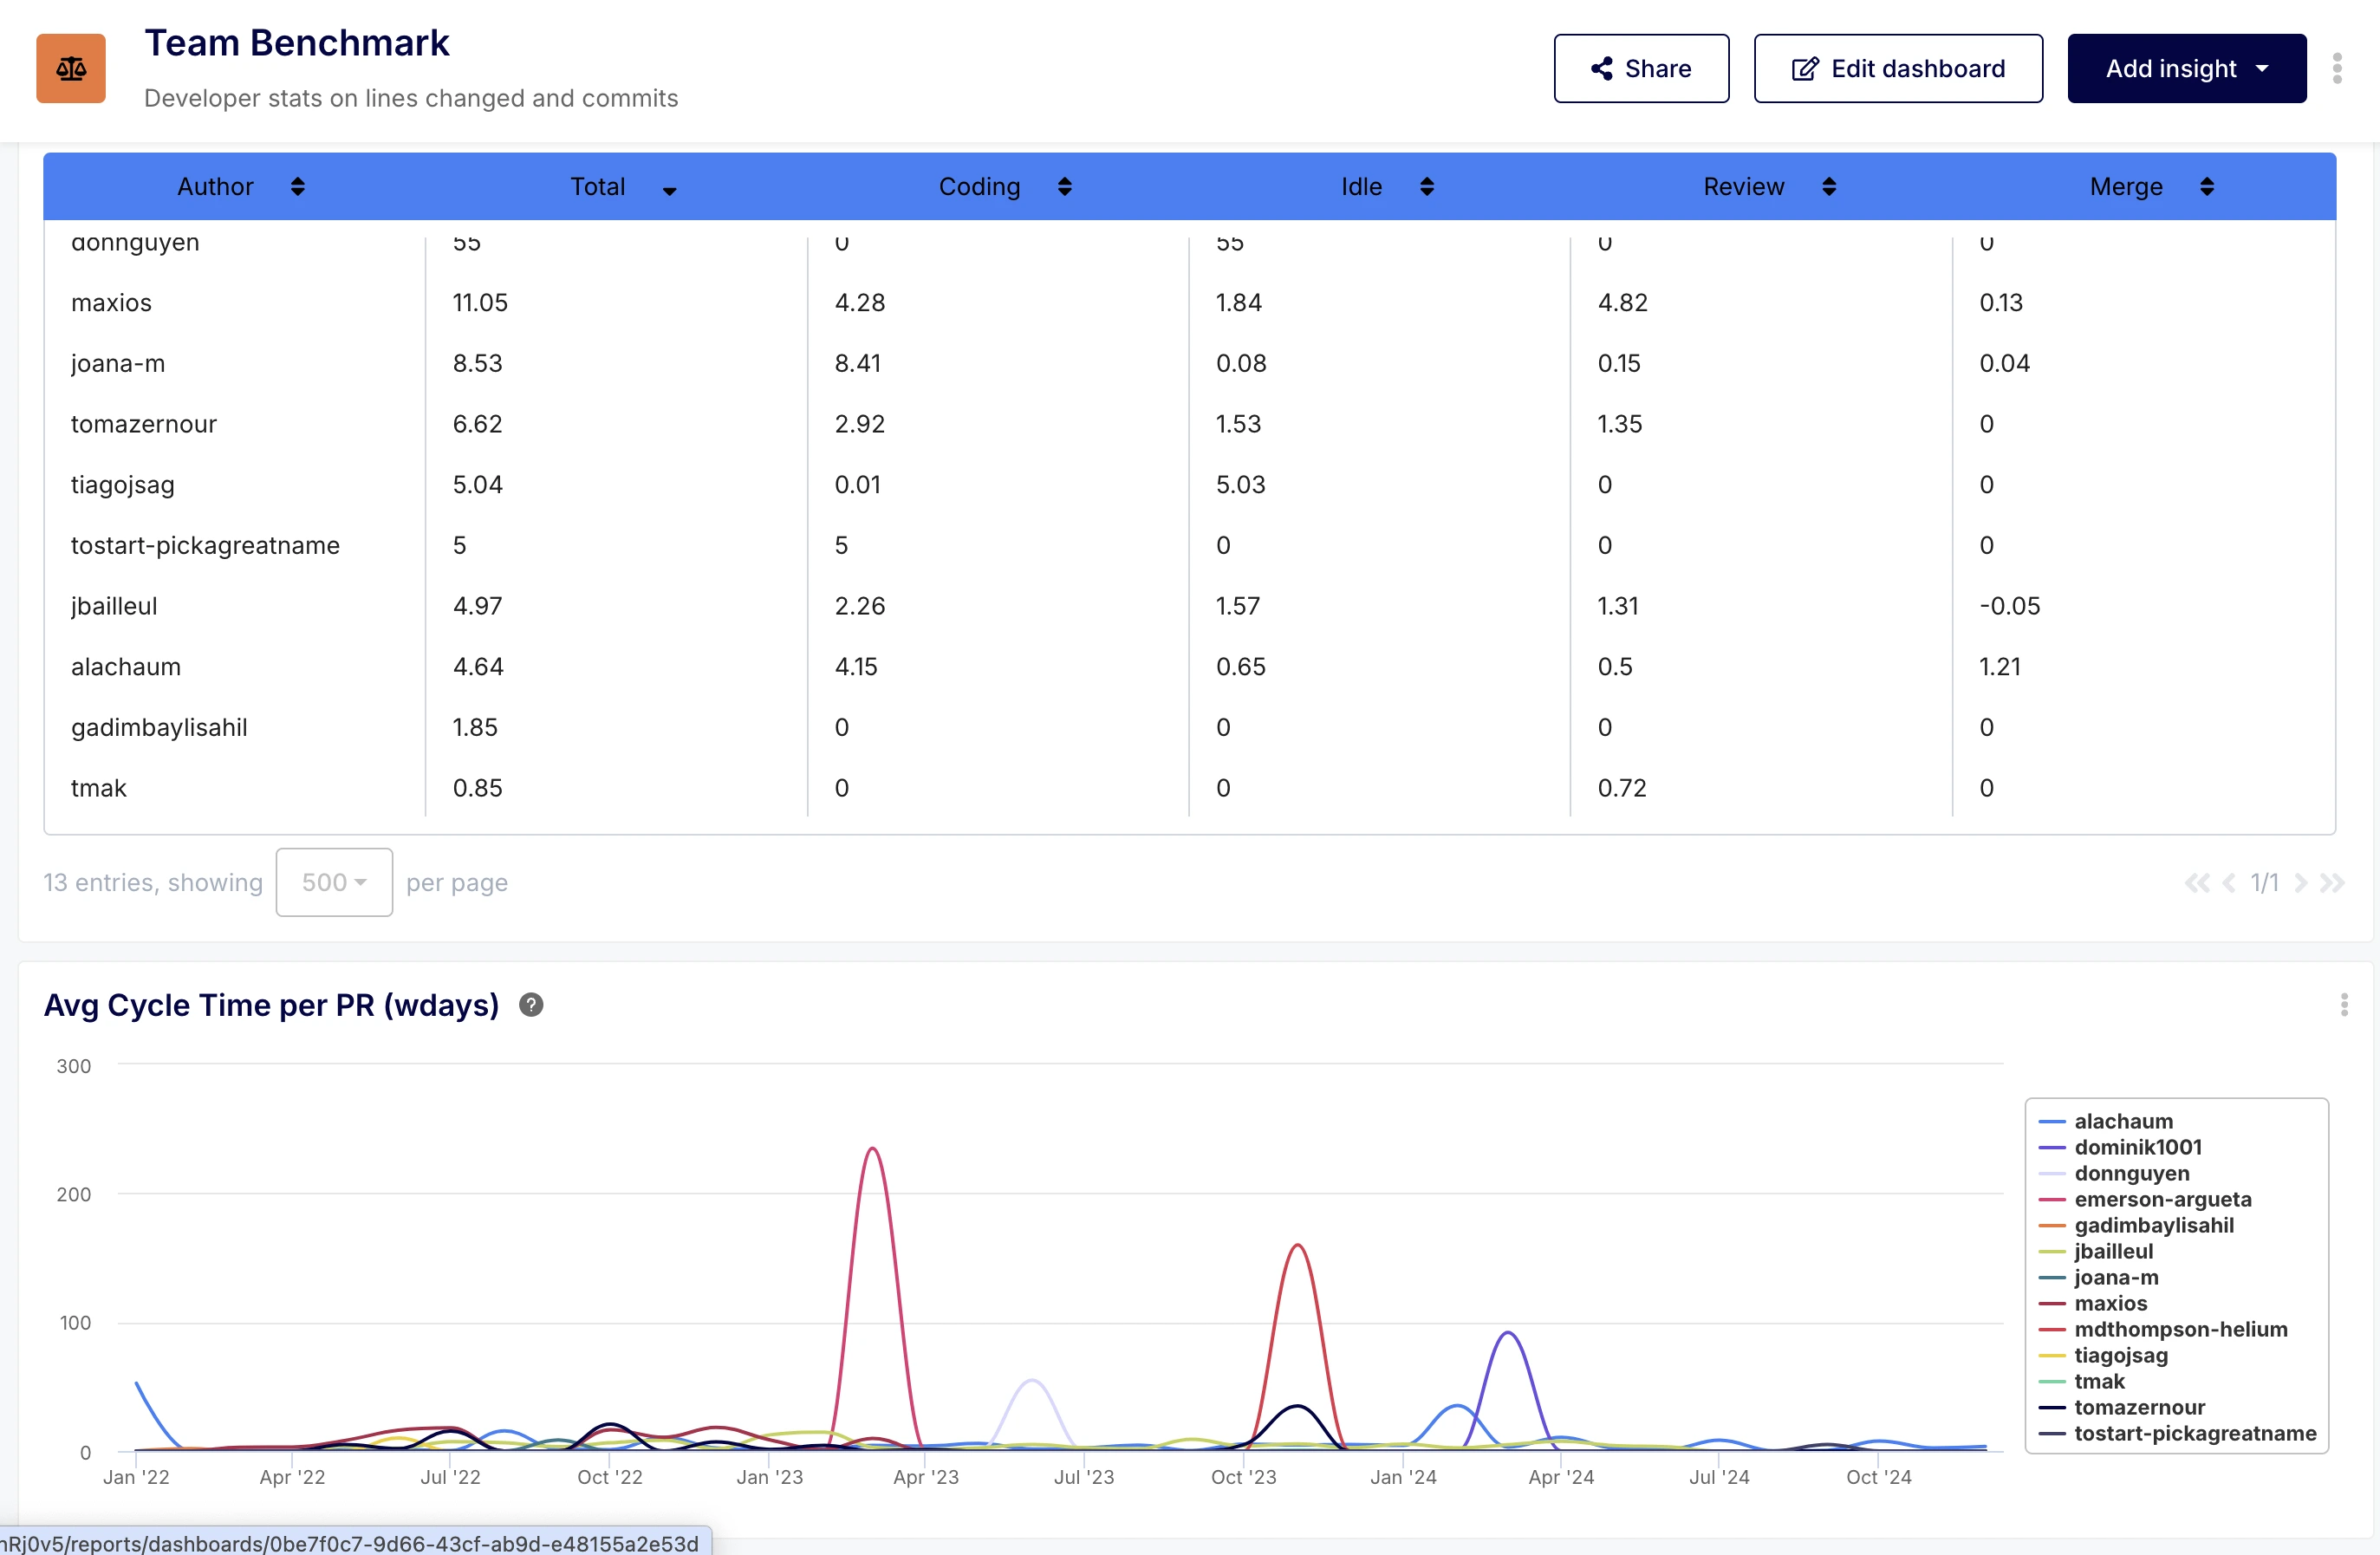Viewport: 2380px width, 1555px height.
Task: Sort table by Idle column arrows
Action: coord(1427,187)
